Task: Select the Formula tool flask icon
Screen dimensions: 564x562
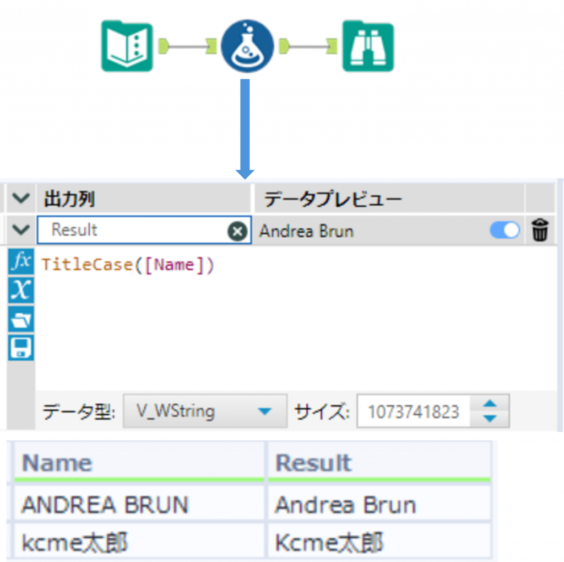Action: tap(247, 47)
